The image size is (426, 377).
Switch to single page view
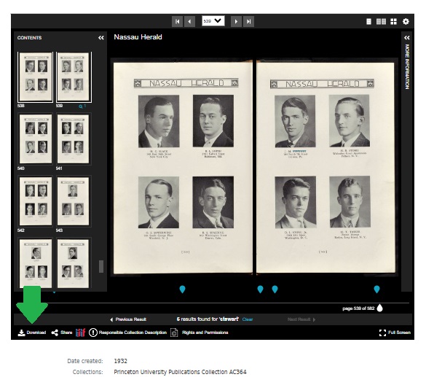pos(368,21)
